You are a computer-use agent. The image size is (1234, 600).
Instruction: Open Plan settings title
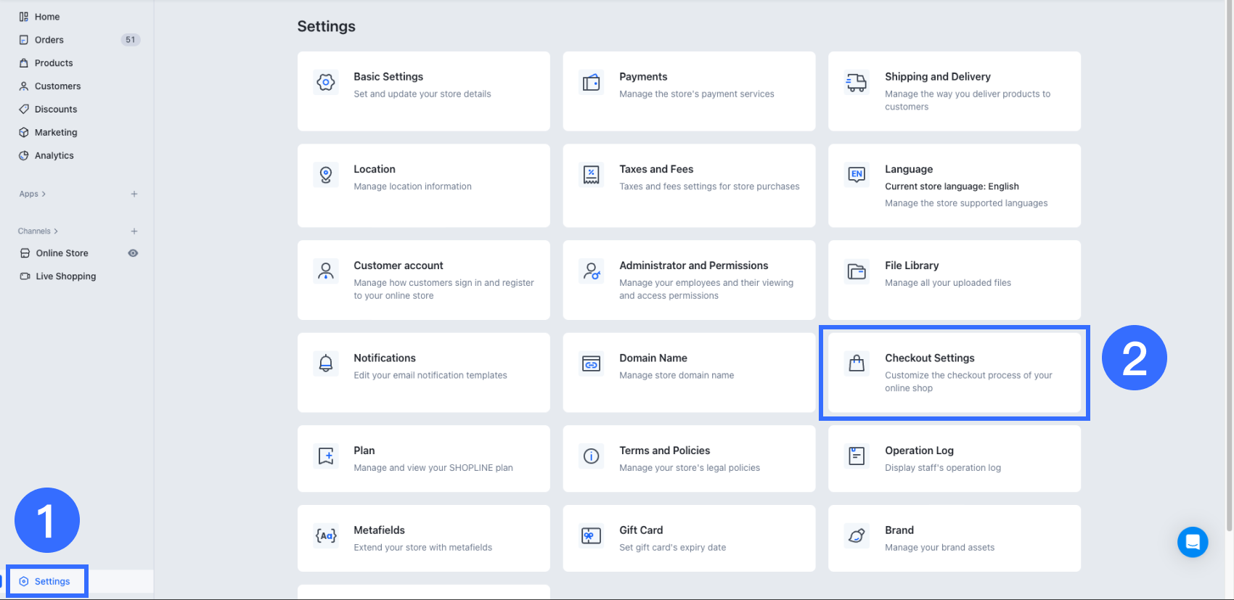click(364, 451)
